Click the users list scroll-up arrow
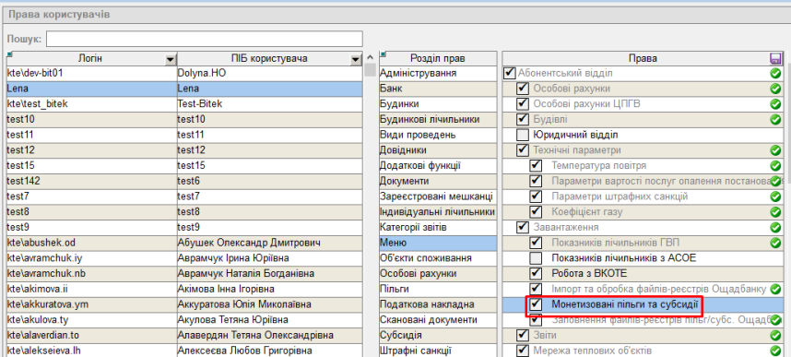 coord(371,57)
